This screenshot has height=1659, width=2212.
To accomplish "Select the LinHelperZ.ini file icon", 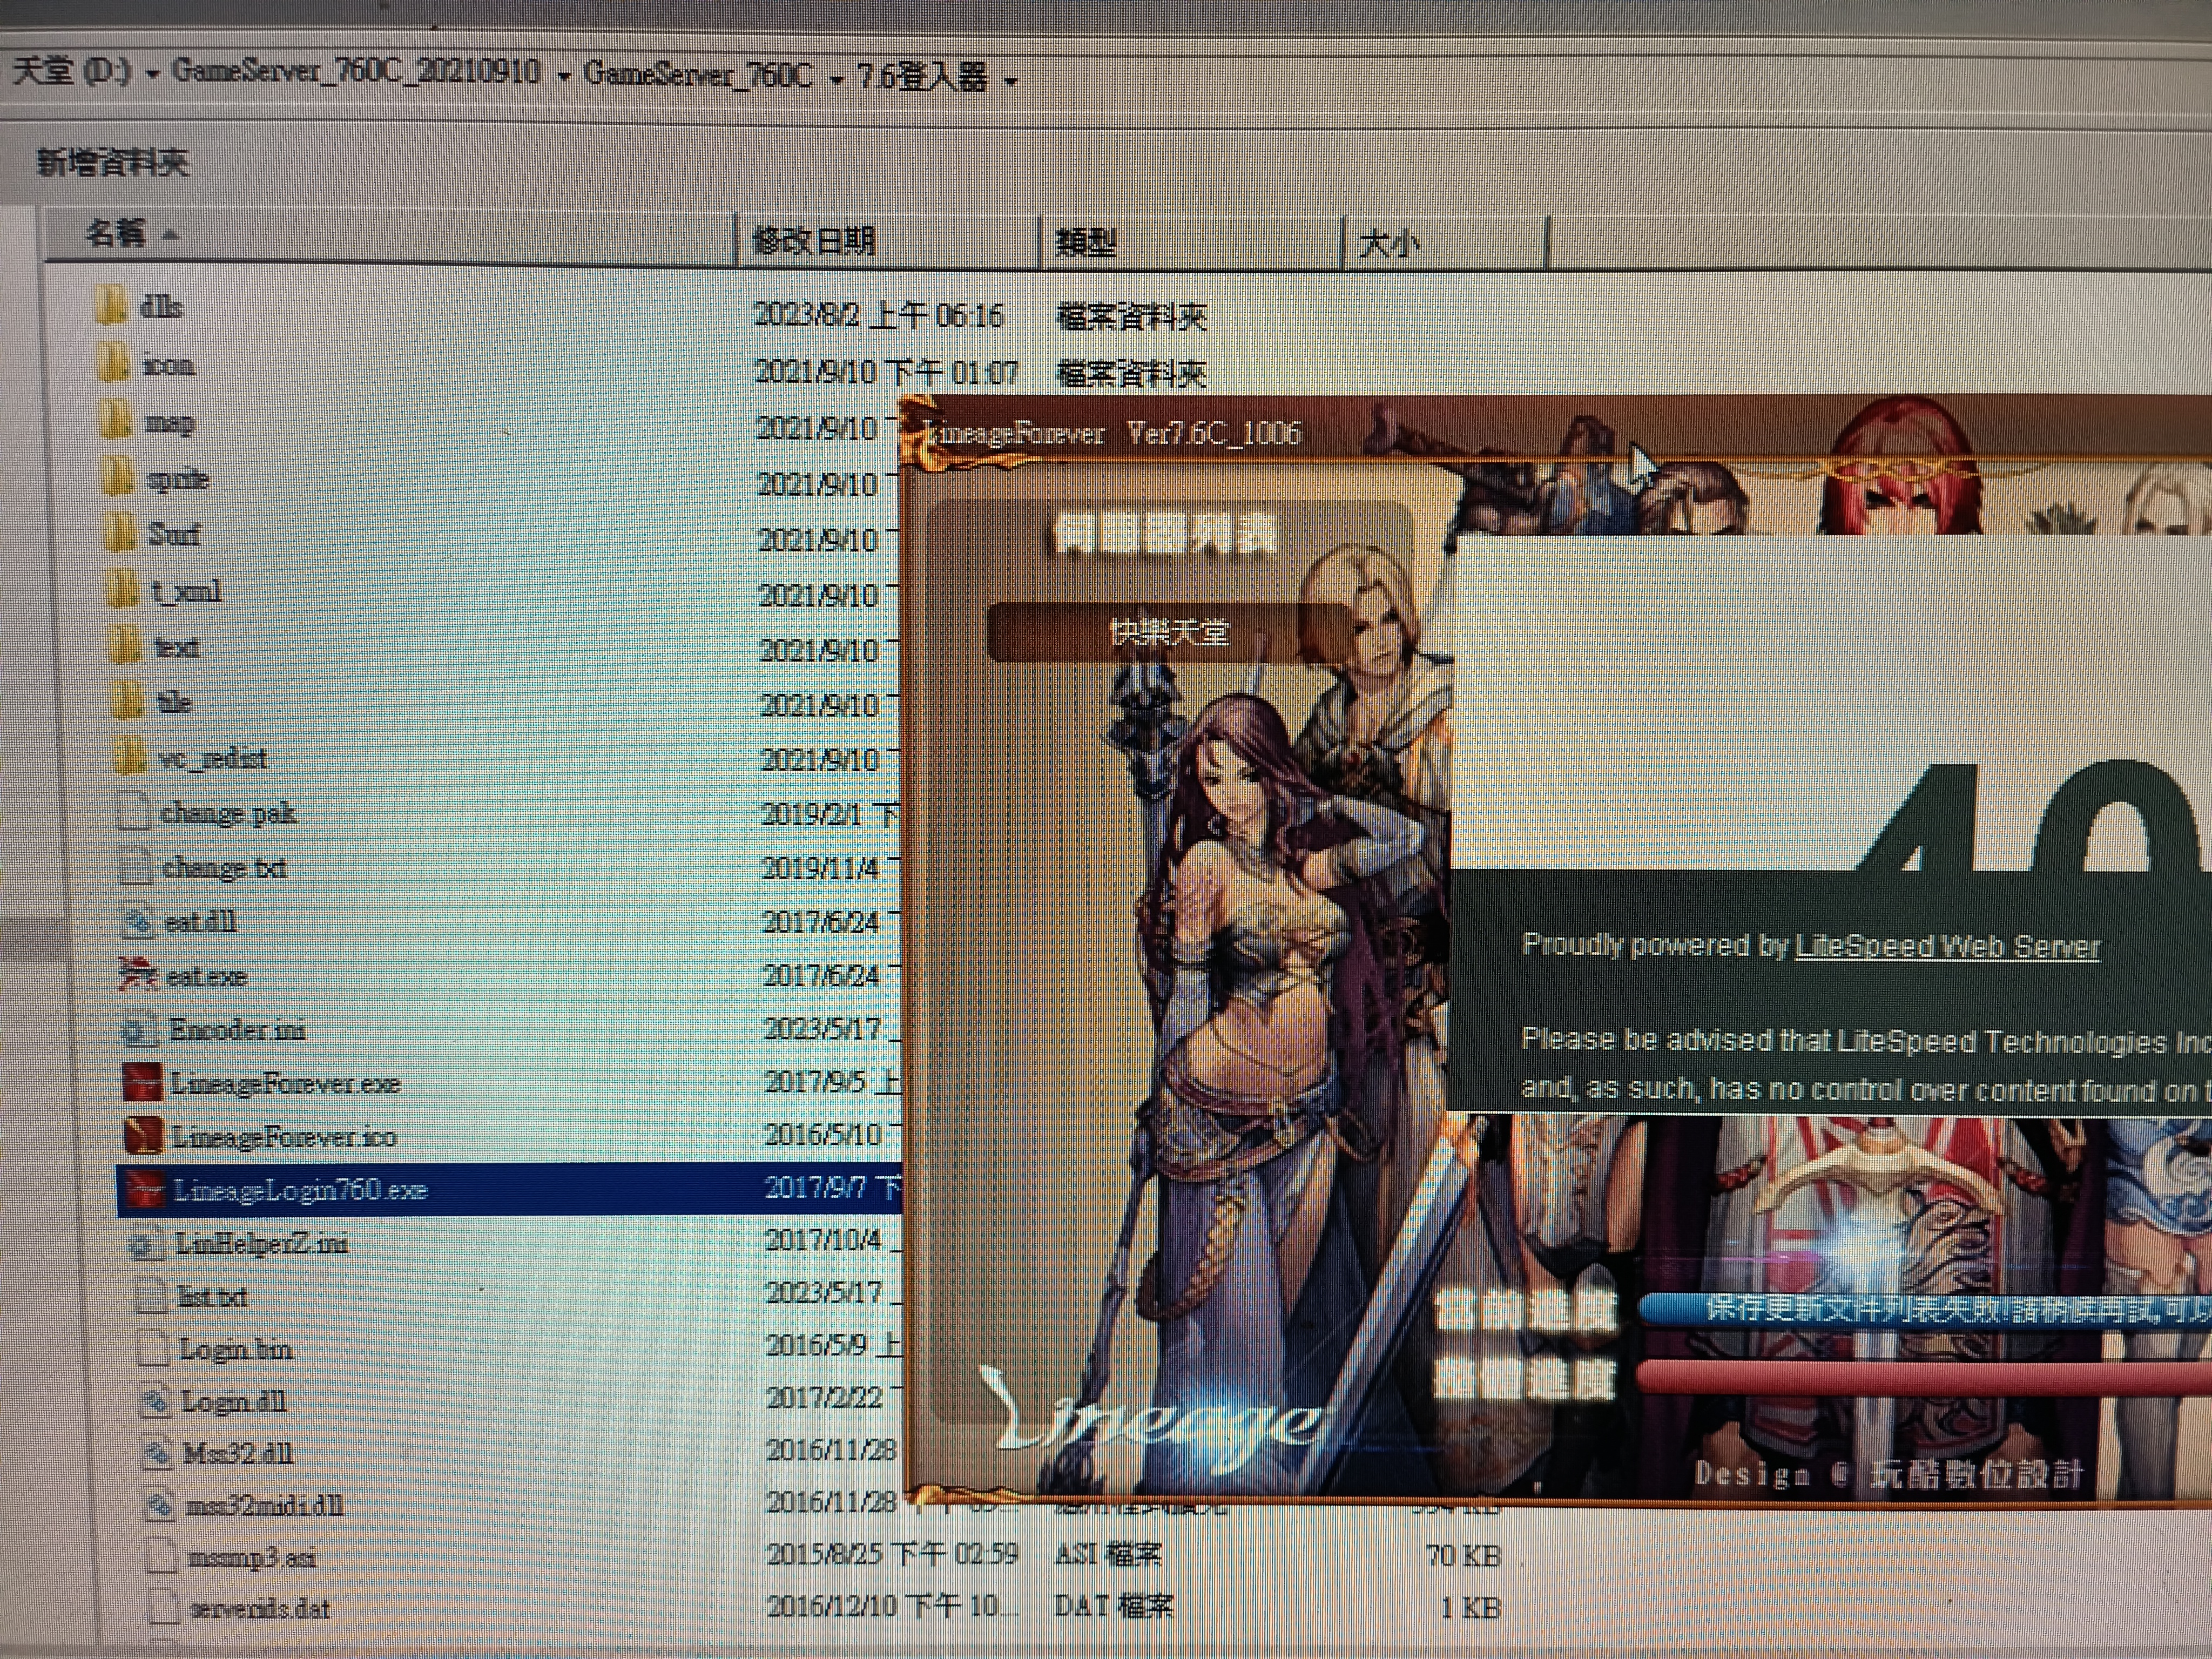I will pyautogui.click(x=146, y=1243).
